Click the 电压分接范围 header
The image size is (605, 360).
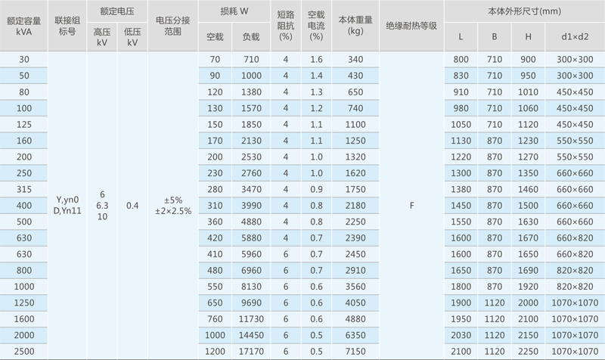(171, 26)
